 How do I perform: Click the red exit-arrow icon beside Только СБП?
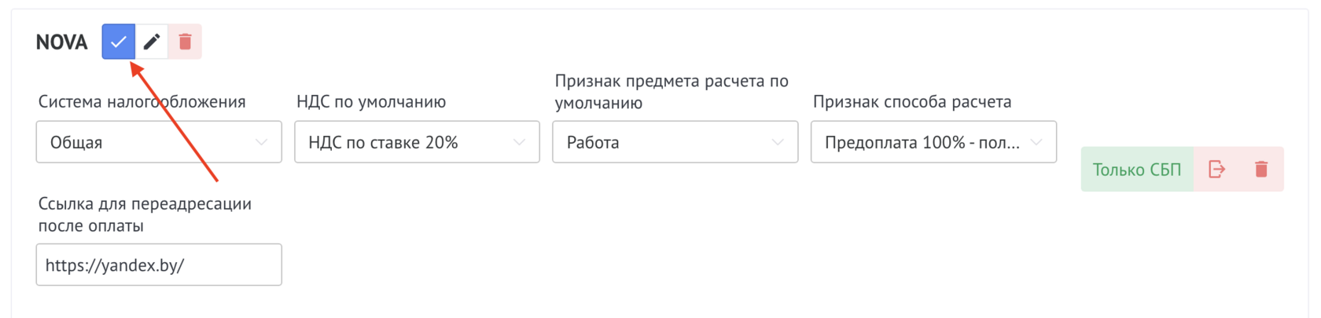click(1216, 169)
